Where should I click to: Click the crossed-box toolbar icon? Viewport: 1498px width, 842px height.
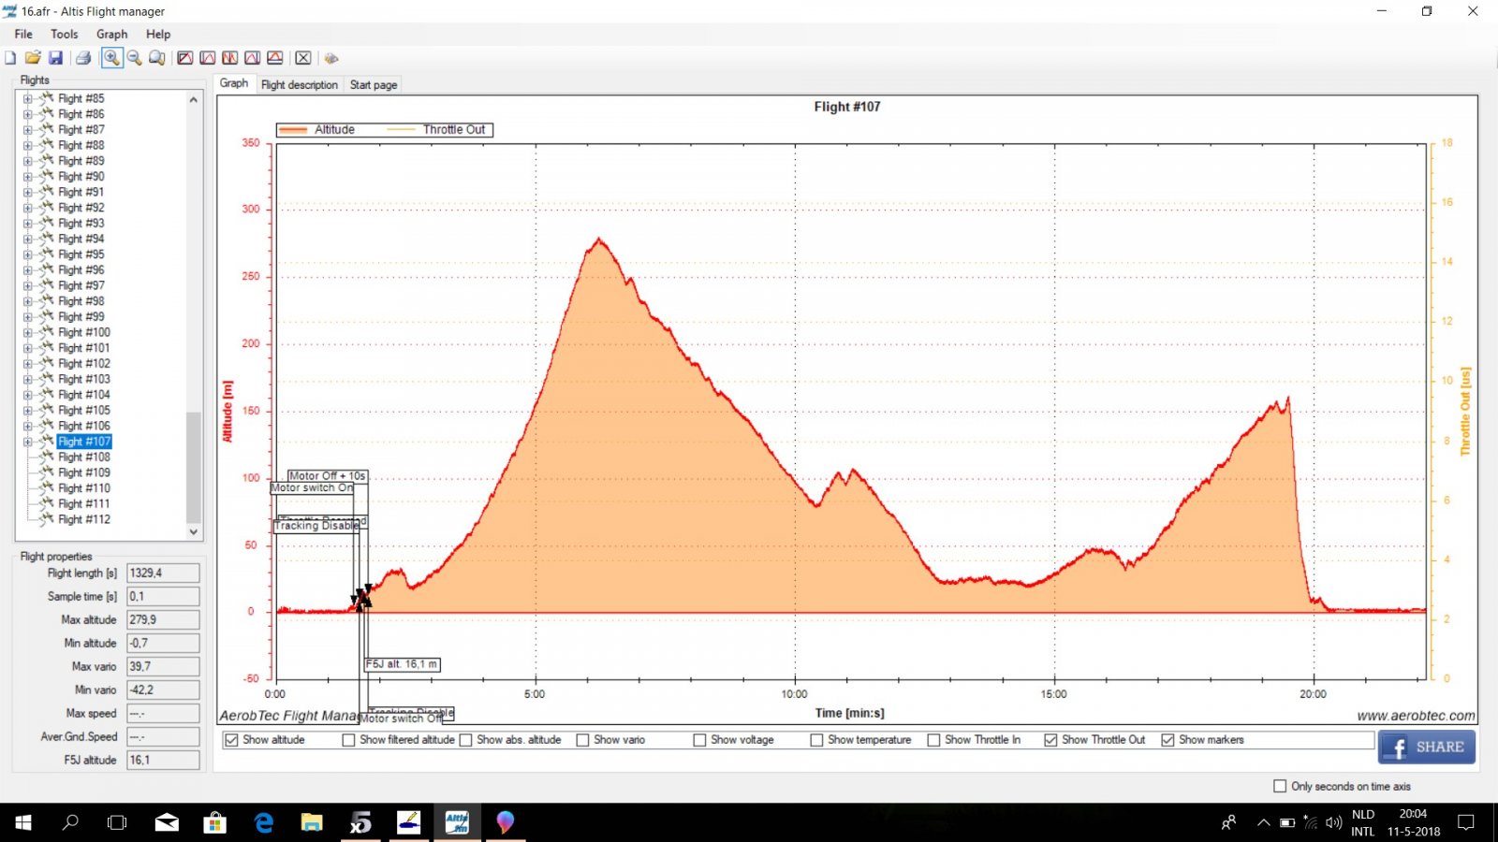[x=303, y=58]
